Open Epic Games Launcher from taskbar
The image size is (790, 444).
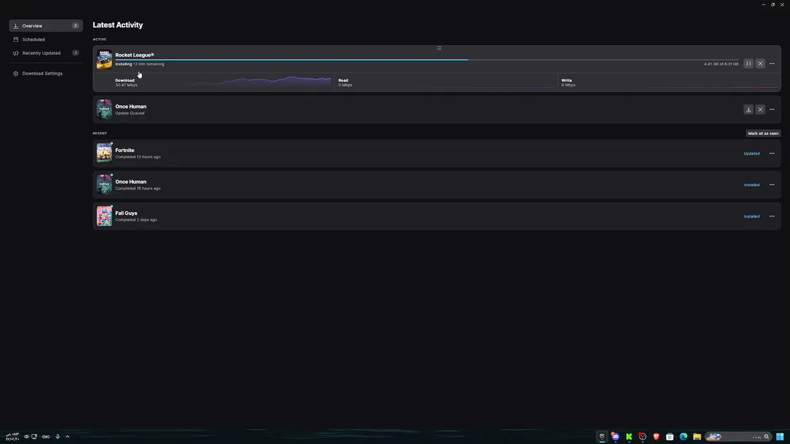coord(602,437)
